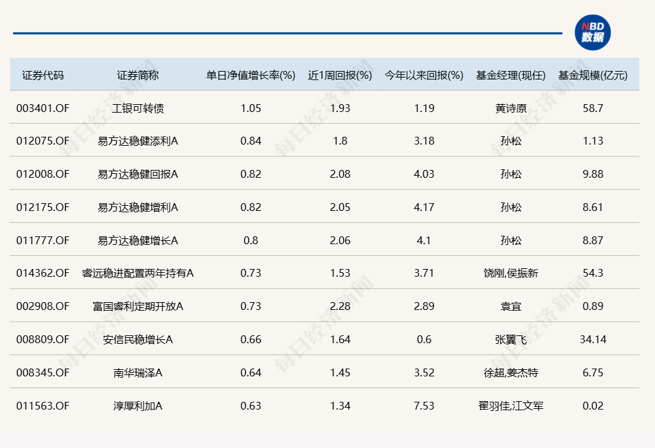Select fund code 008809.OF
Screen dimensions: 655x448
point(42,339)
